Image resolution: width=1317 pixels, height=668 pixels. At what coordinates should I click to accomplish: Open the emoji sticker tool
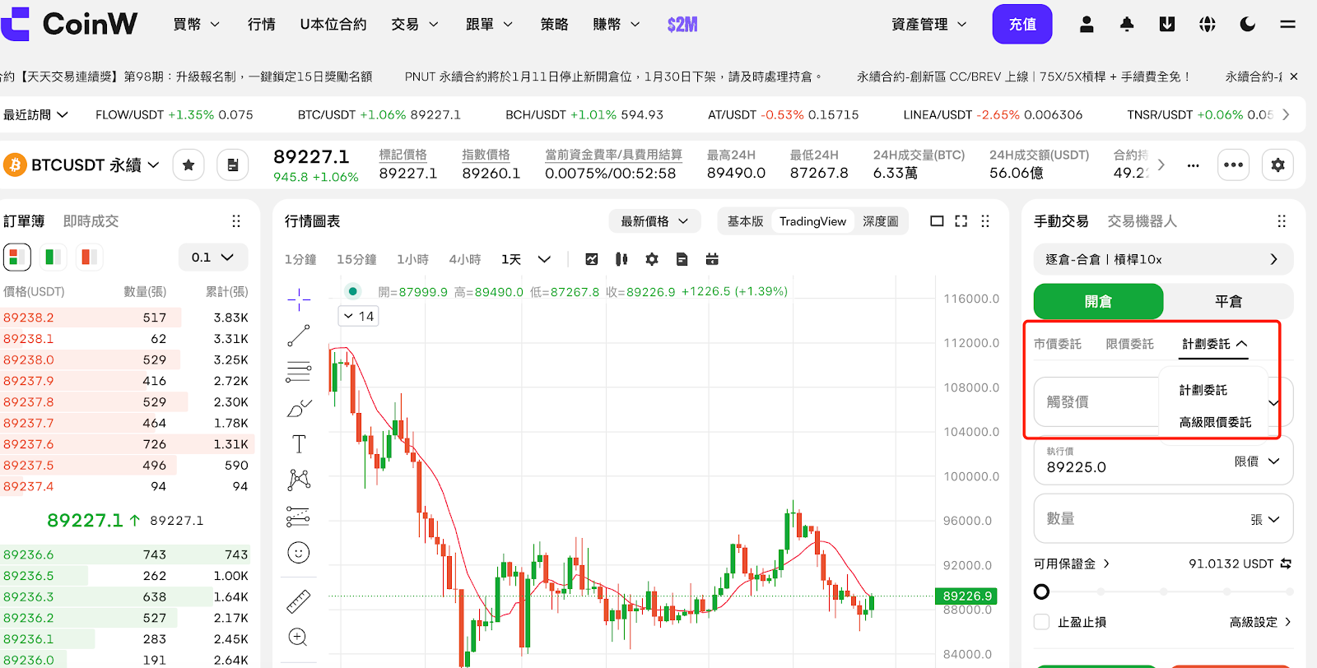(298, 553)
